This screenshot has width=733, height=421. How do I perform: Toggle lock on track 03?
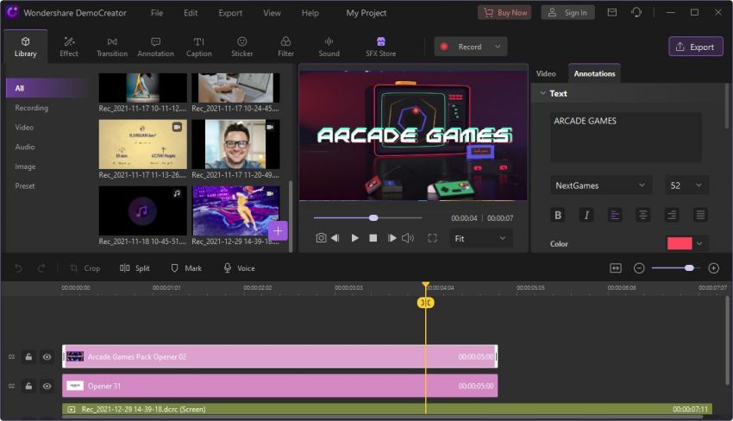[x=28, y=357]
